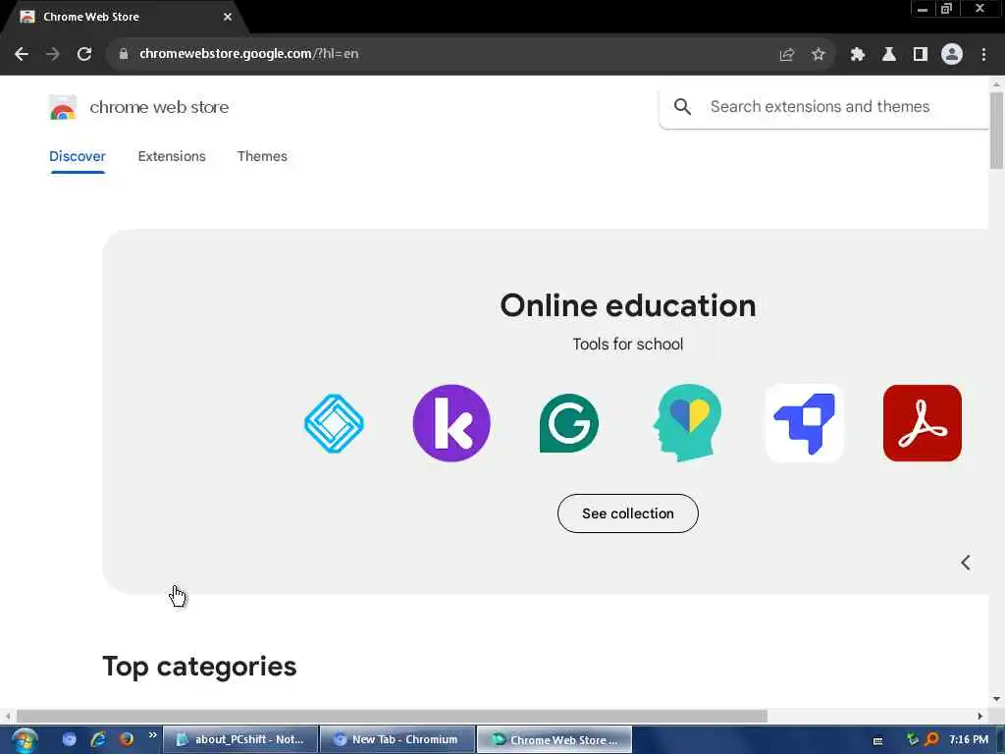1005x754 pixels.
Task: Click the browser forward arrow
Action: pos(53,54)
